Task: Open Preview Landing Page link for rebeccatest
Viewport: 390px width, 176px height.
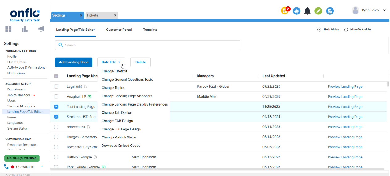Action: [345, 127]
